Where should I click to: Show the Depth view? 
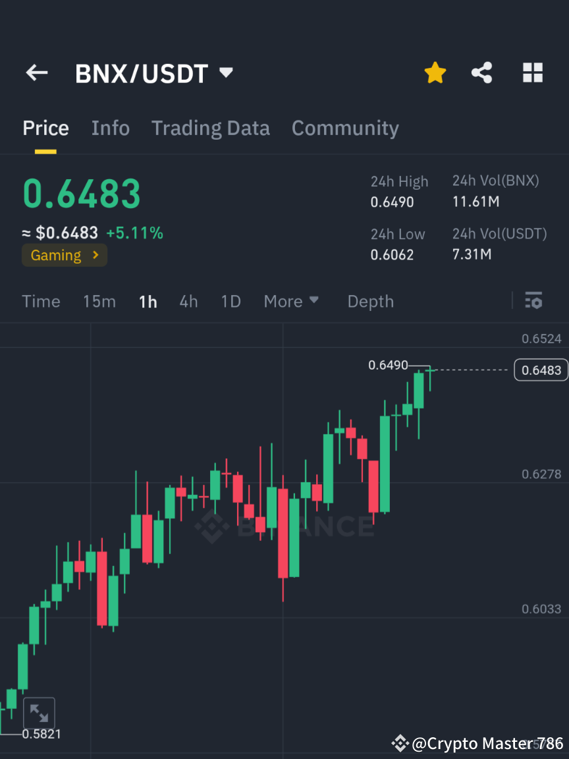370,301
